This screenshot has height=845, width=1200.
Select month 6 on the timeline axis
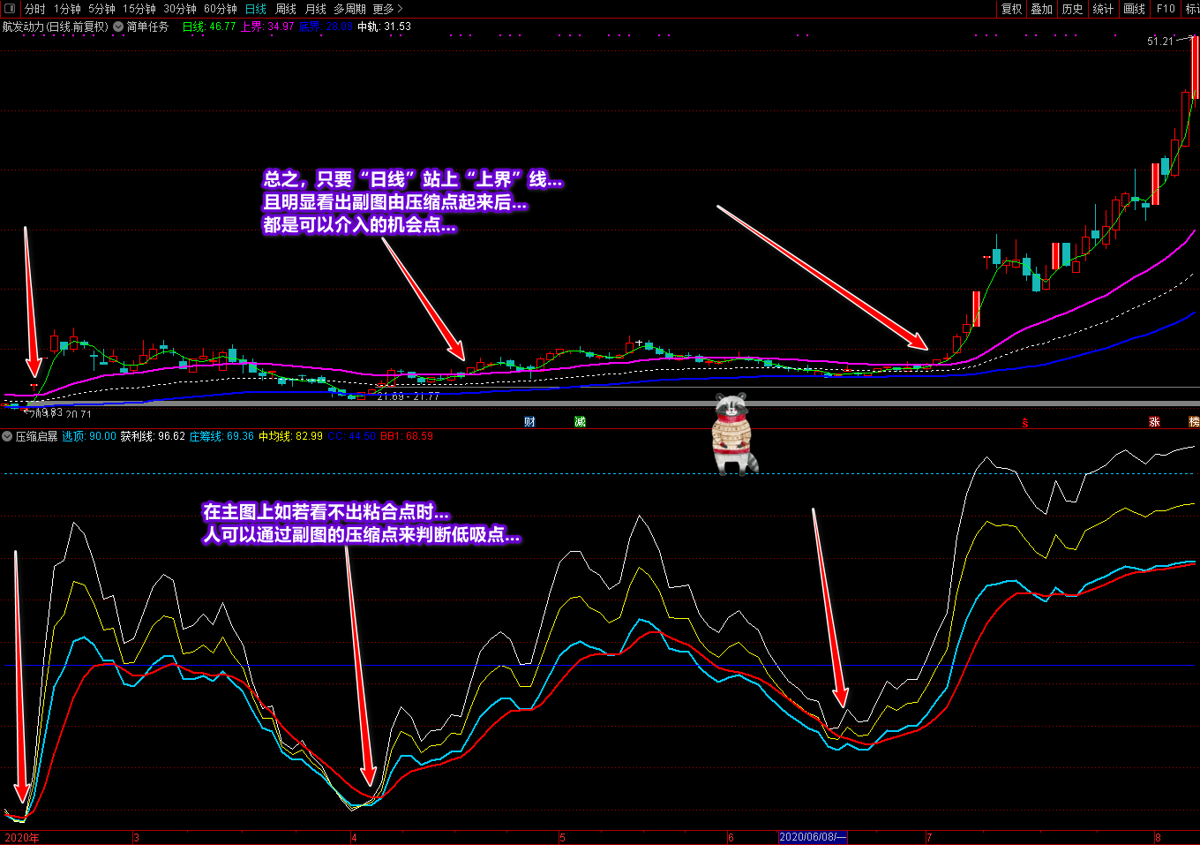tap(731, 838)
